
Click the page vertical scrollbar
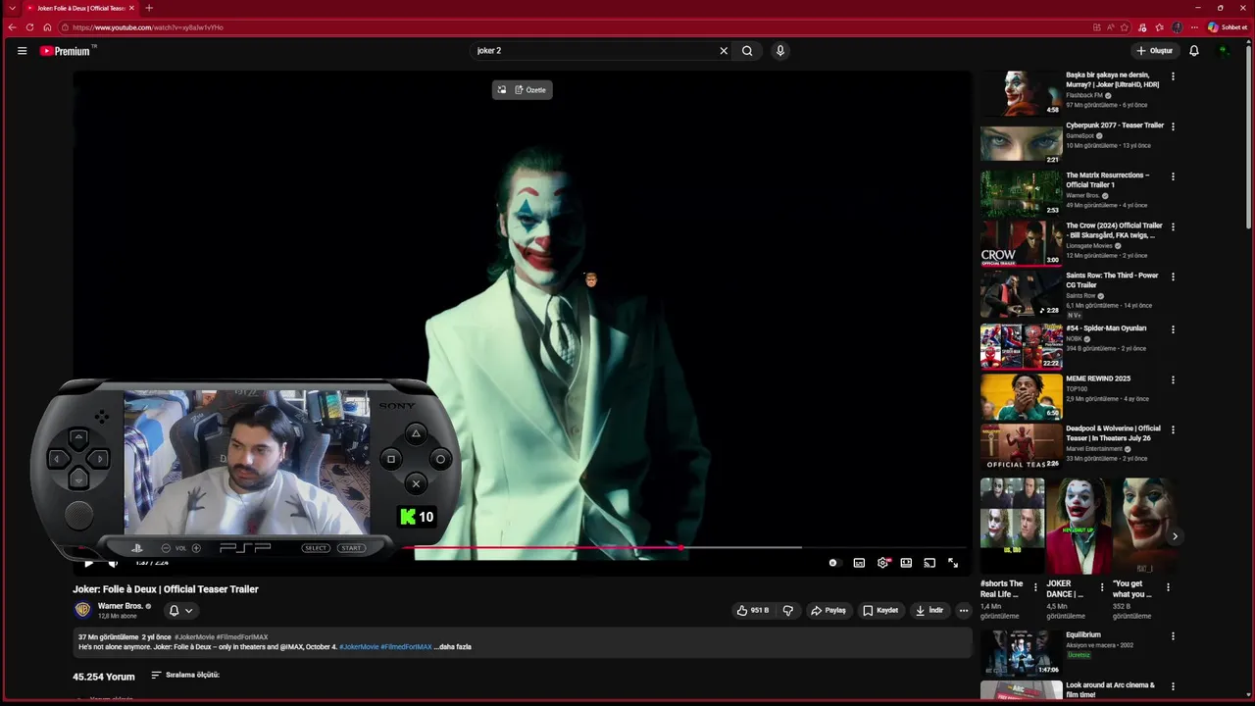pyautogui.click(x=1249, y=137)
